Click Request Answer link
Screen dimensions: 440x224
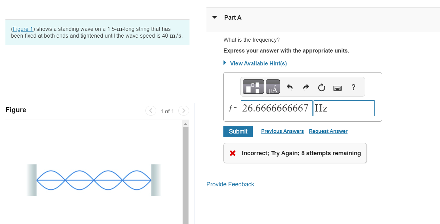pyautogui.click(x=328, y=131)
